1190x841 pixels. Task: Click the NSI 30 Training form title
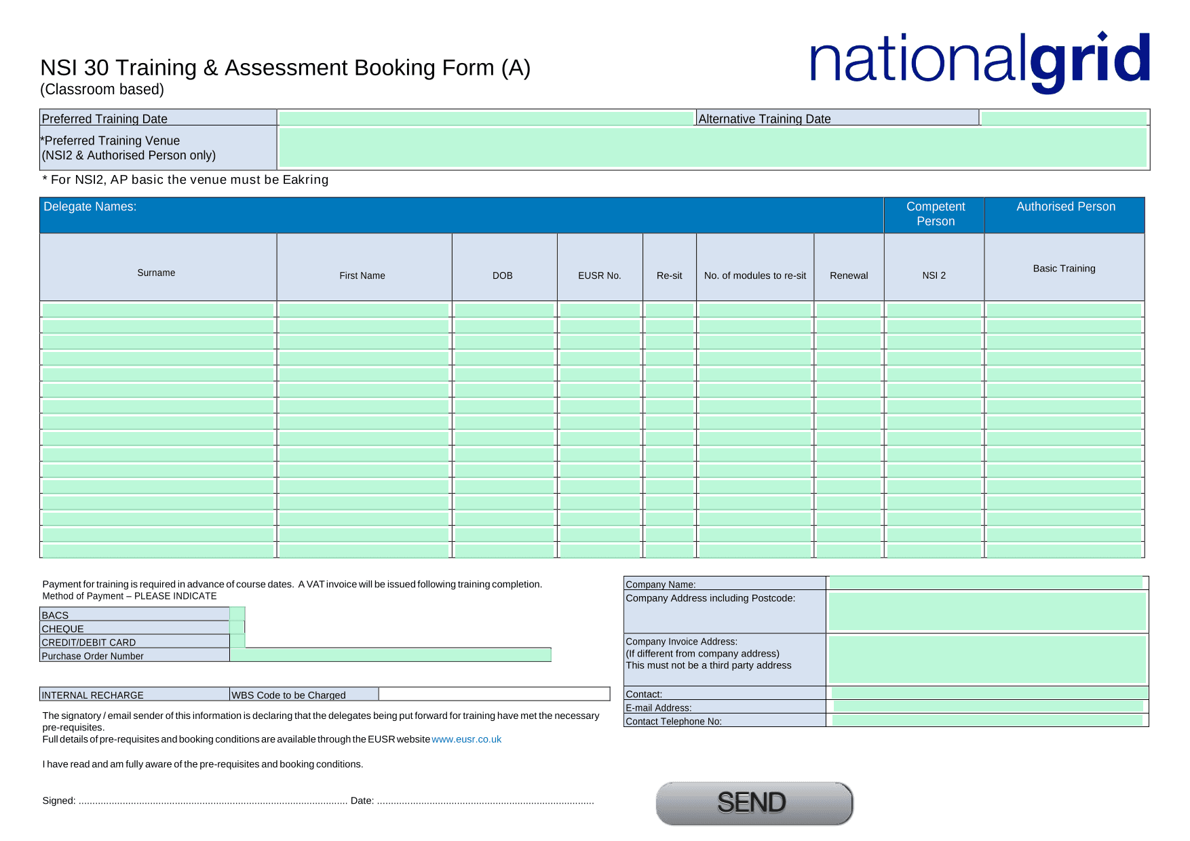[x=285, y=68]
